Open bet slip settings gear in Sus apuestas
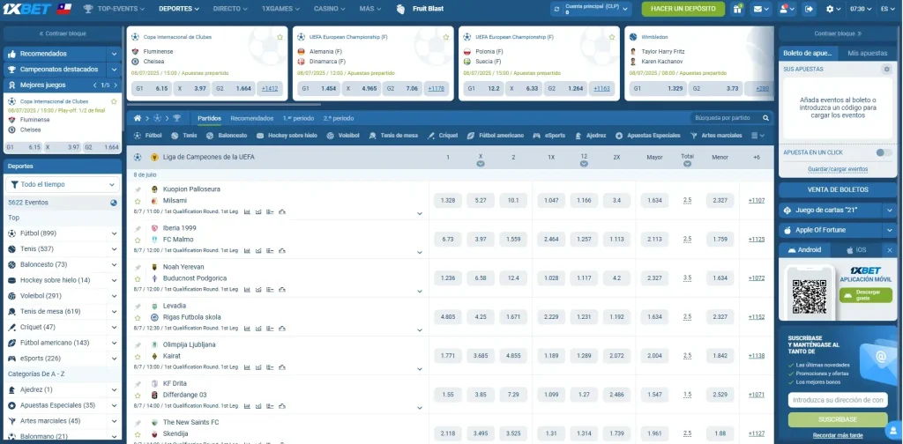903x444 pixels. coord(886,69)
